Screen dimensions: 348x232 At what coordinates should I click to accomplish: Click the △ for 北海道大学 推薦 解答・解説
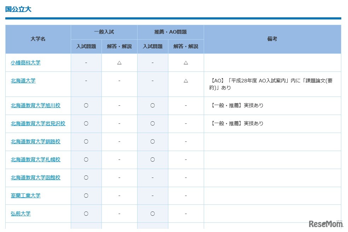[x=186, y=81]
